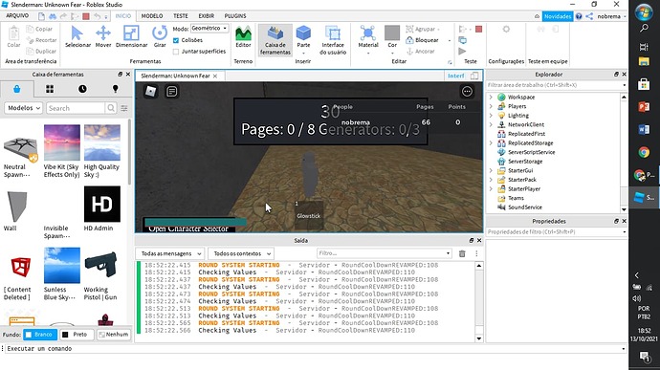The width and height of the screenshot is (660, 370).
Task: Click the nobrema account name
Action: 608,16
